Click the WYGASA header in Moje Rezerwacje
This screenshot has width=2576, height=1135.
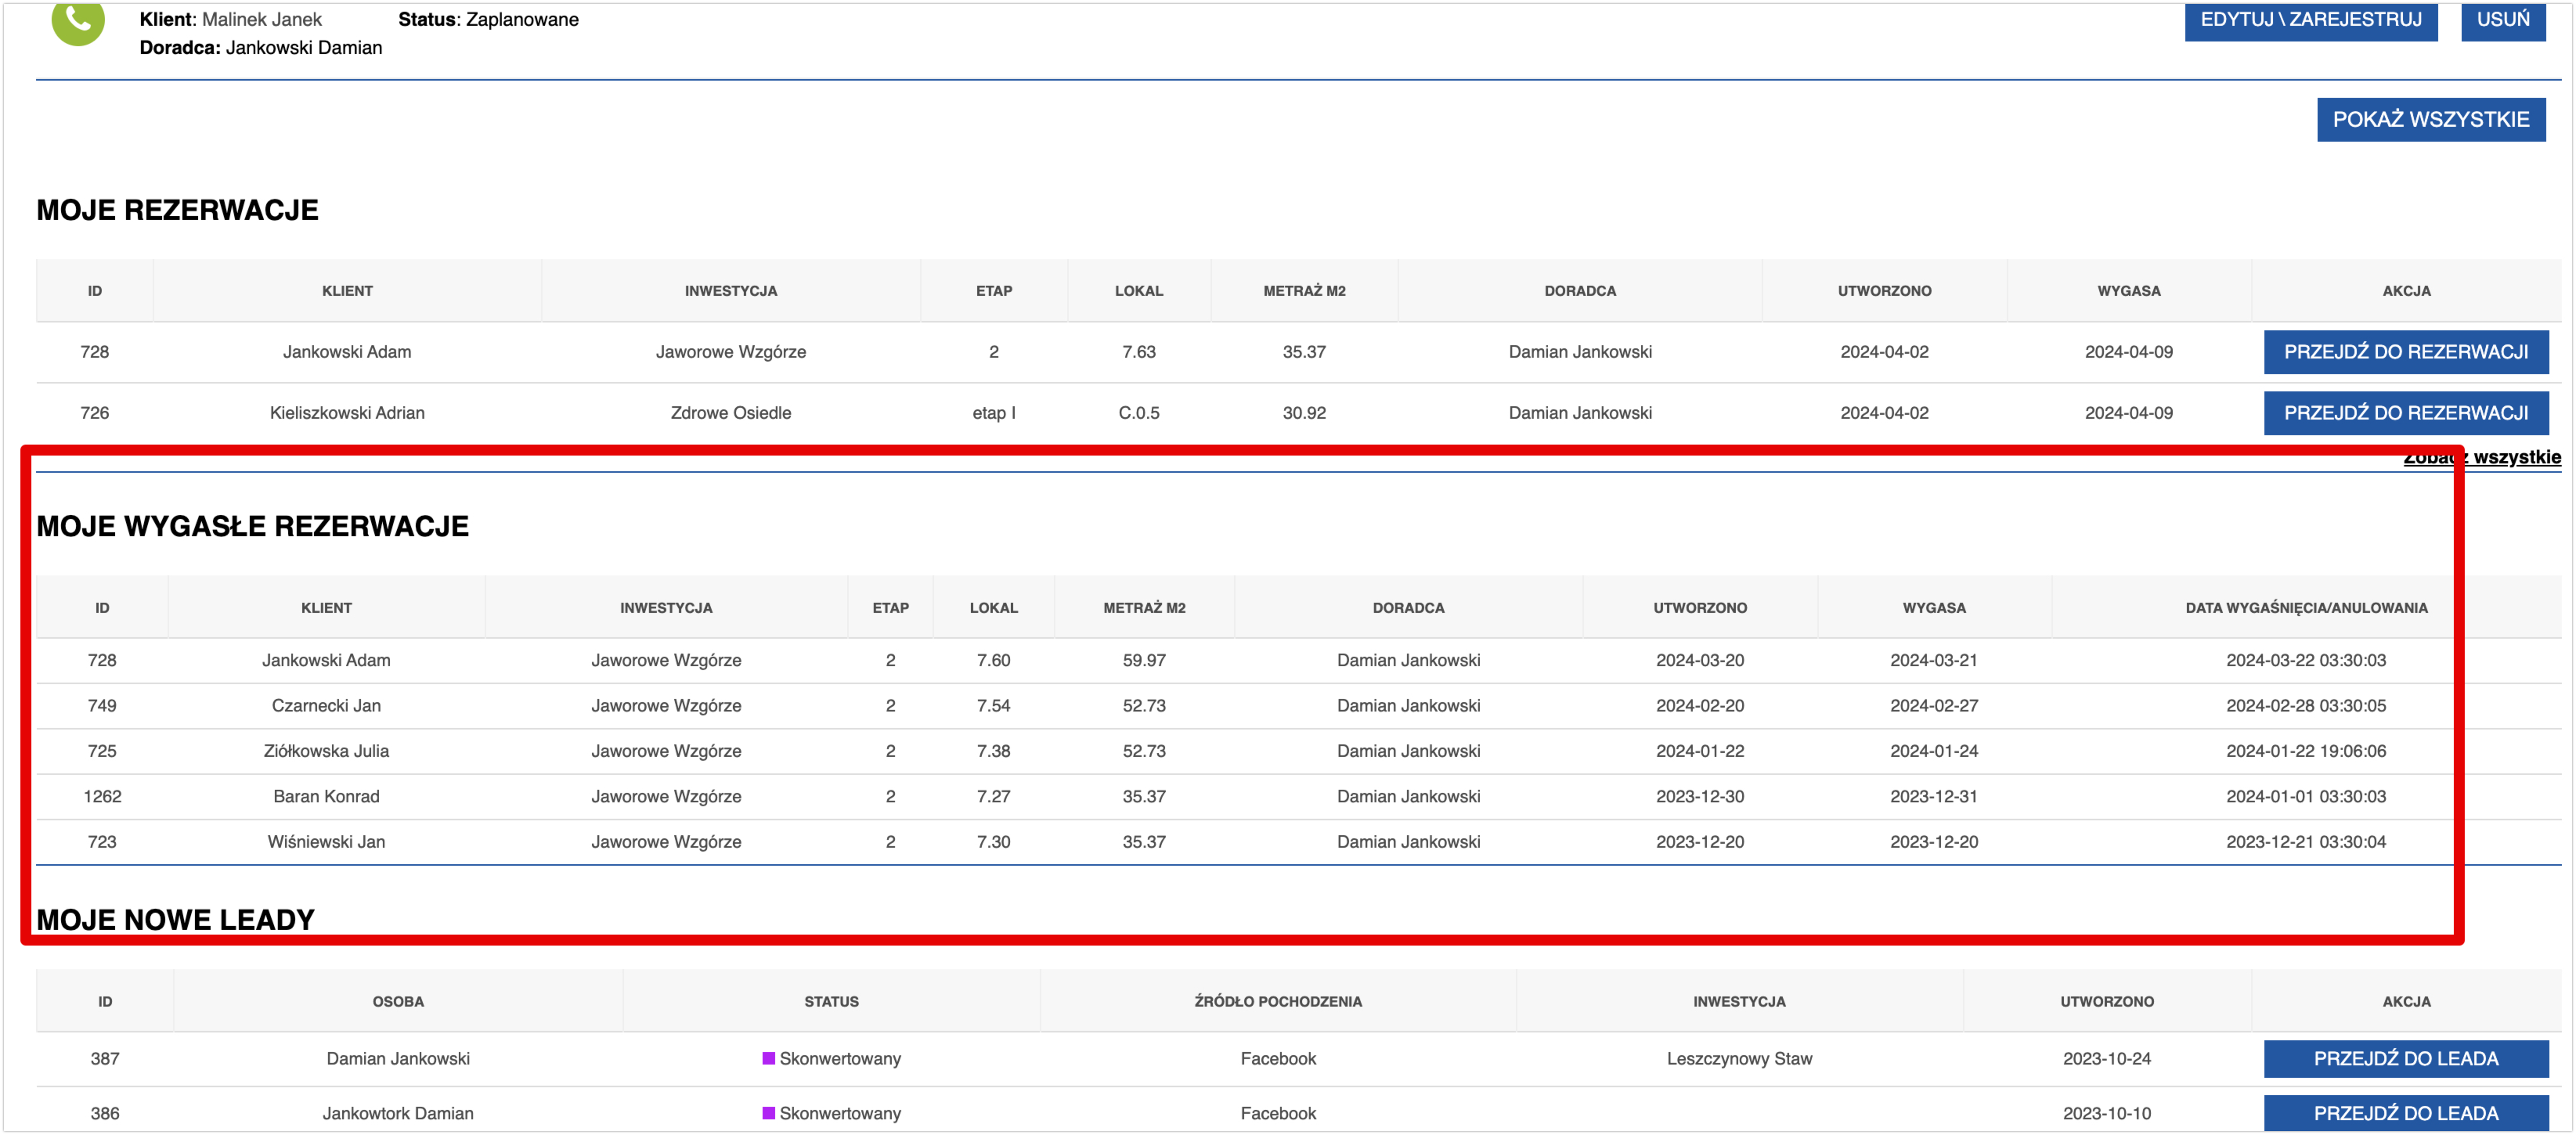tap(2128, 291)
